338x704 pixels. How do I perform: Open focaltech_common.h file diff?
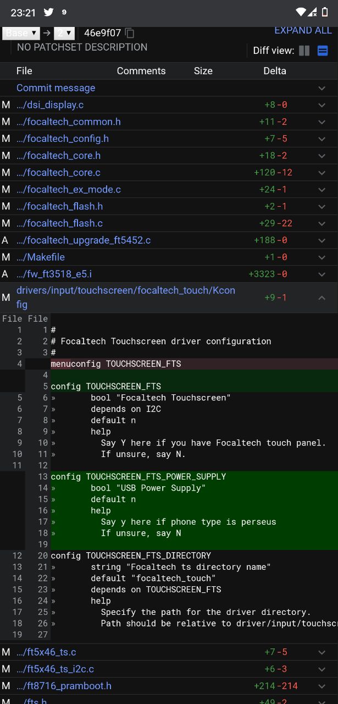tap(69, 122)
